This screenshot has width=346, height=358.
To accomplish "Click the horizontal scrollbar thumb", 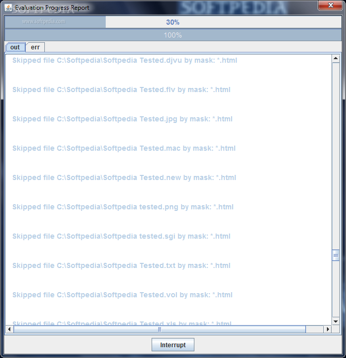I will click(x=159, y=329).
